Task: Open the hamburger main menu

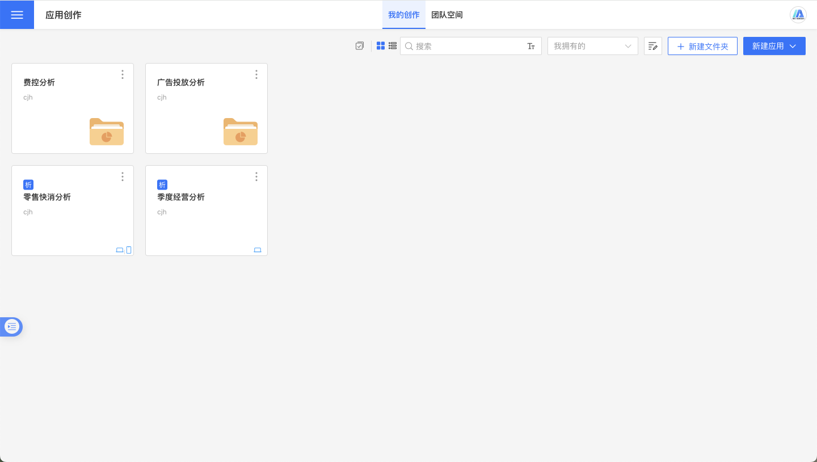Action: [17, 15]
